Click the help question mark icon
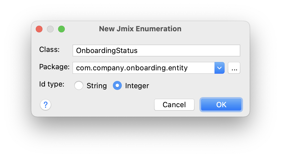 46,105
